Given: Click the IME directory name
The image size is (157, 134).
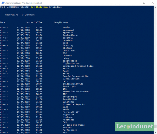Looking at the screenshot, I should click(65, 89).
